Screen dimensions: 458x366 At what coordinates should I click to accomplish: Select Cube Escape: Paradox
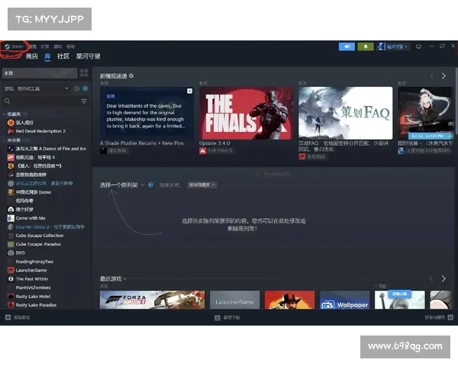(x=38, y=244)
